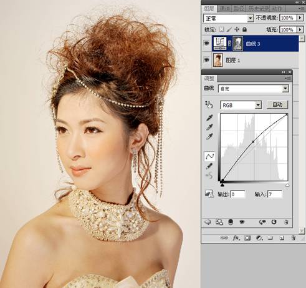Collapse the Adjustments panel with double-arrow icon
Screen dimensions: 306x288
click(284, 72)
